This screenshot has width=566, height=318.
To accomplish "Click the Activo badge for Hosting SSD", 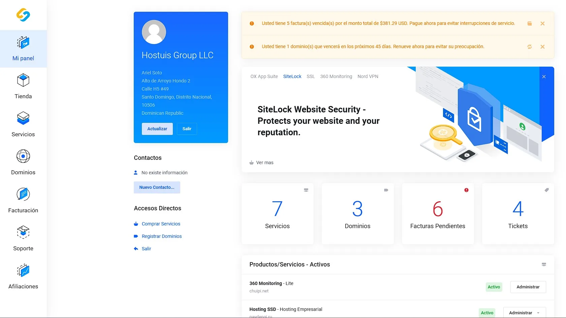I will pyautogui.click(x=487, y=313).
